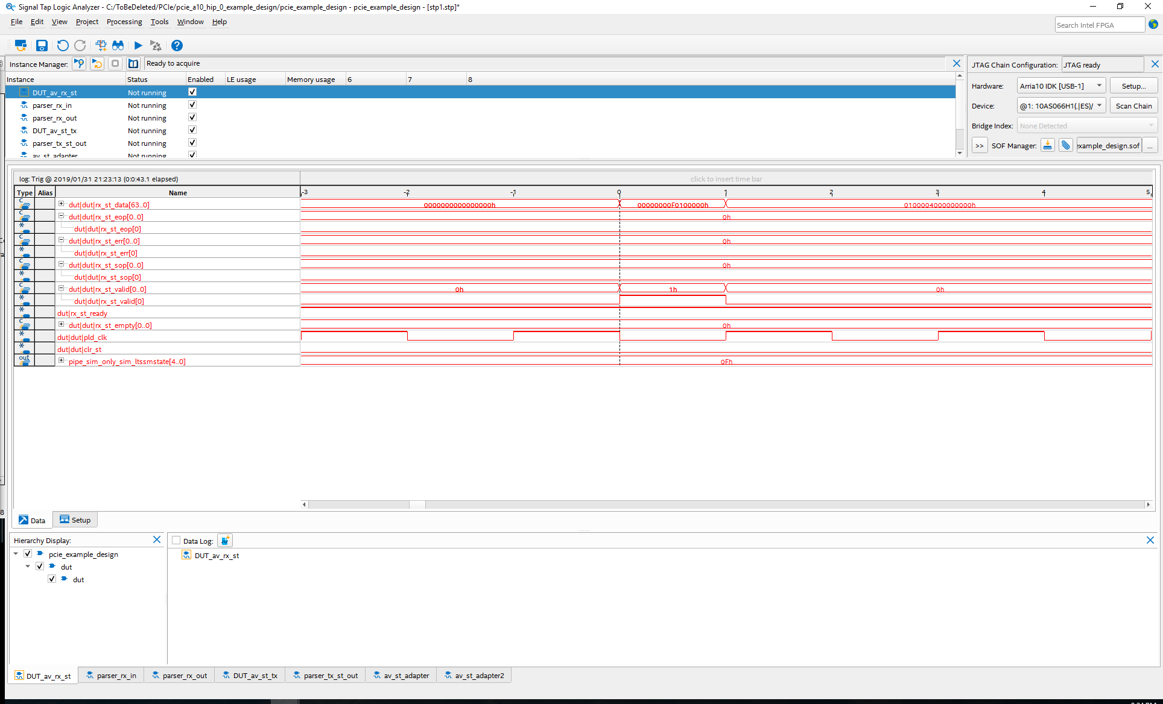Image resolution: width=1163 pixels, height=704 pixels.
Task: Click the binoculars find icon
Action: (118, 45)
